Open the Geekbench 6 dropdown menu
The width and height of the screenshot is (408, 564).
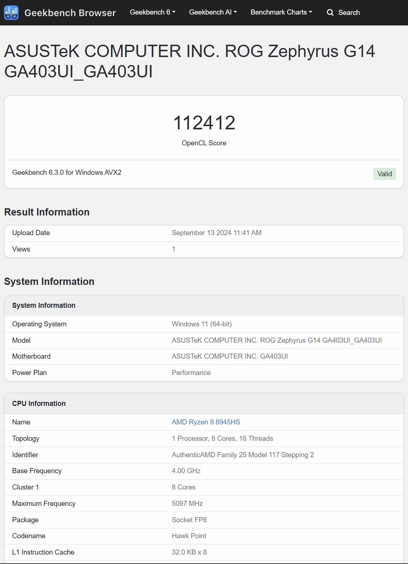(x=153, y=12)
